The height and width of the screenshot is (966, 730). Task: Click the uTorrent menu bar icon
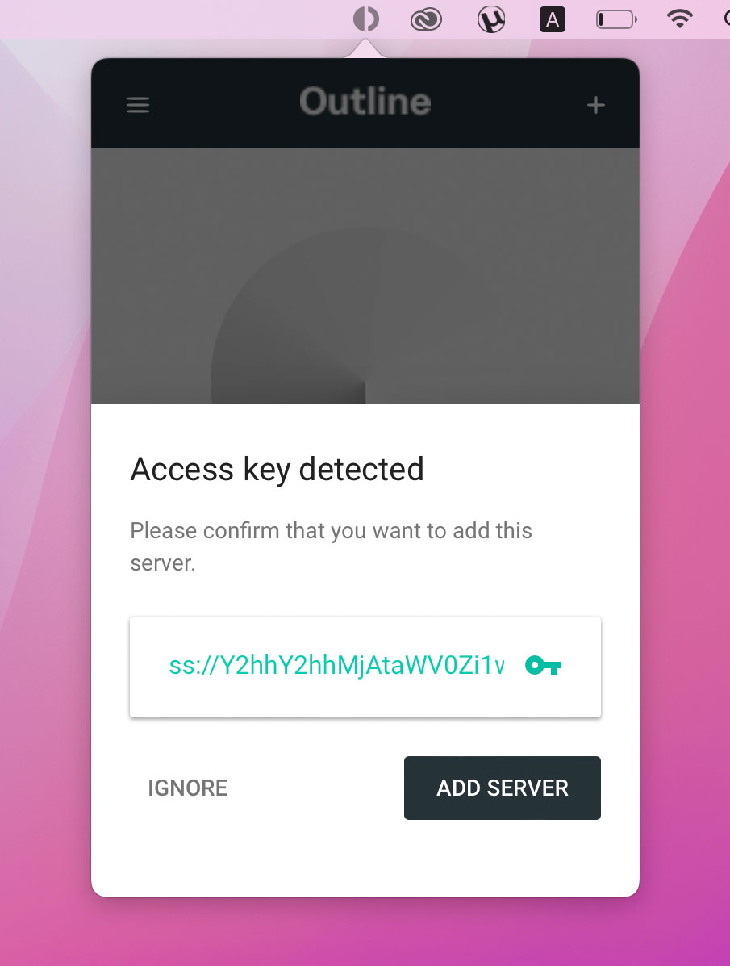tap(491, 19)
